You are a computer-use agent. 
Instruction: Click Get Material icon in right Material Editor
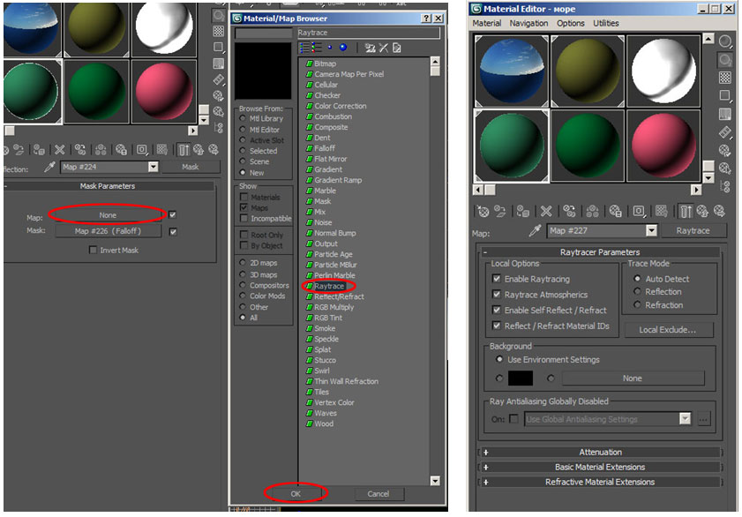tap(483, 211)
